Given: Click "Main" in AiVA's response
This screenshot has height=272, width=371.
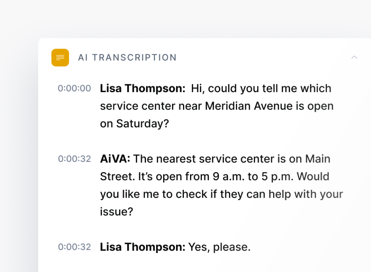Looking at the screenshot, I should tap(318, 159).
